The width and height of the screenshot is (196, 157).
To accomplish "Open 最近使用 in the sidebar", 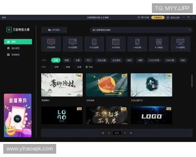I will 15,48.
